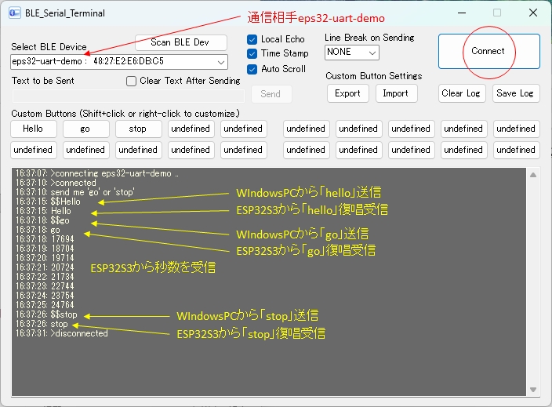Click the 'stop' custom button
The image size is (552, 407).
coord(138,129)
